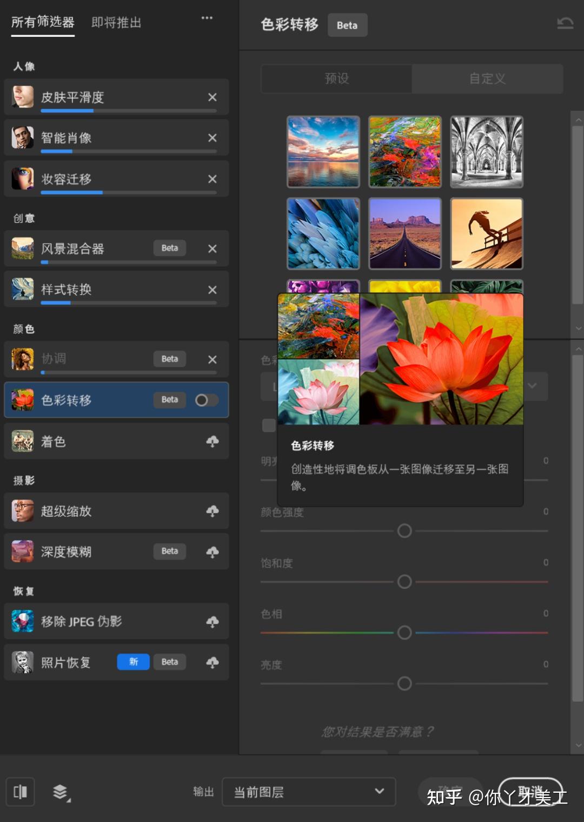Switch to the 即将推出 tab

click(x=116, y=23)
